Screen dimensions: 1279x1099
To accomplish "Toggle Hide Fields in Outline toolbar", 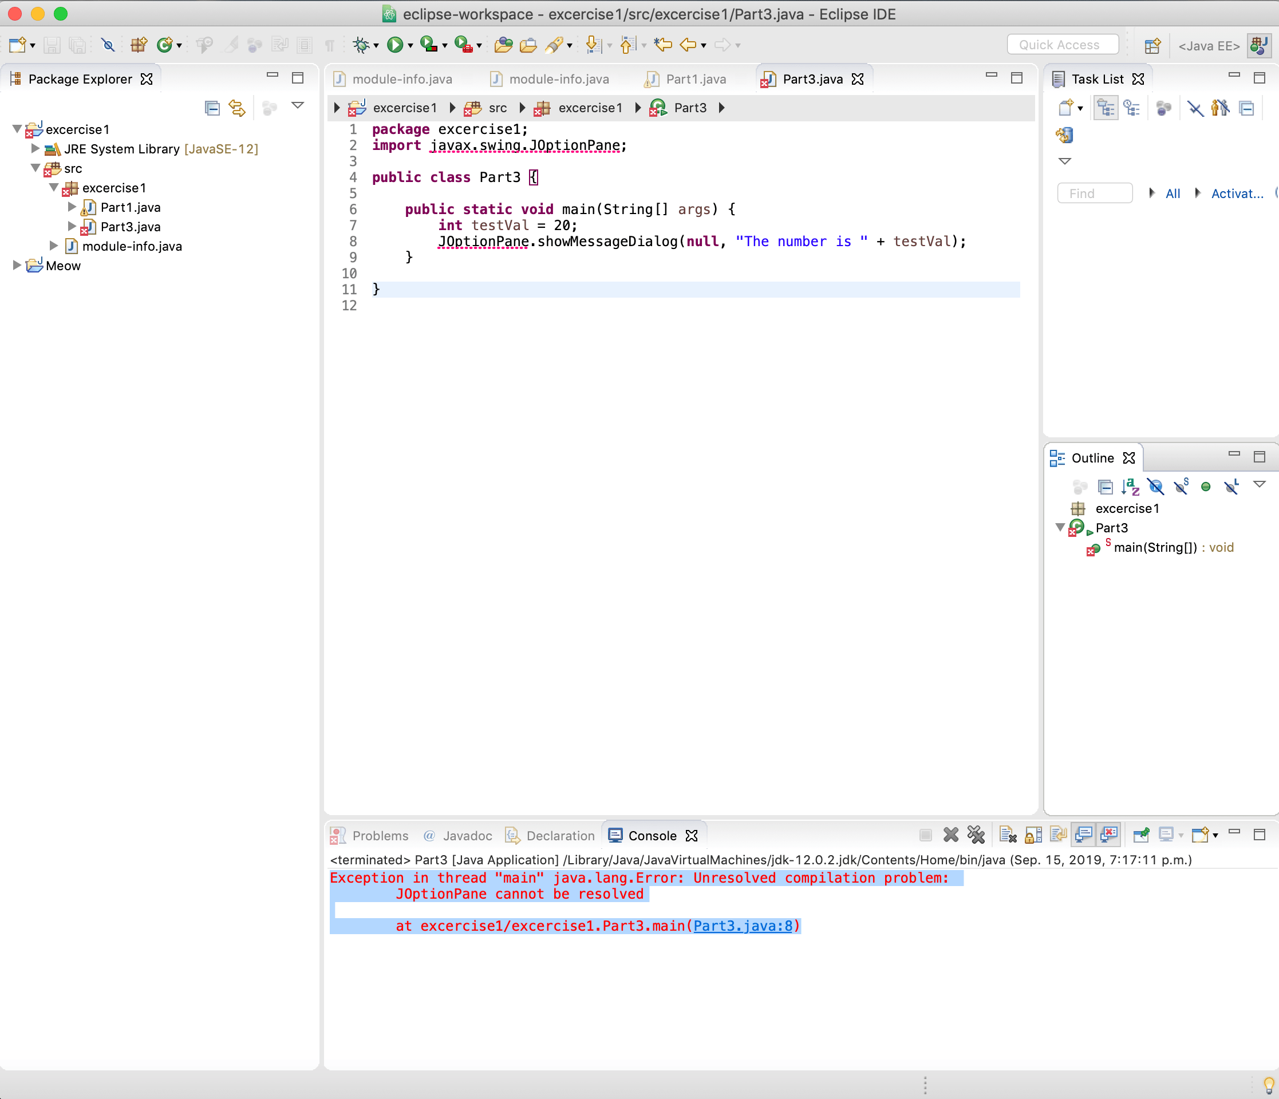I will pos(1155,487).
